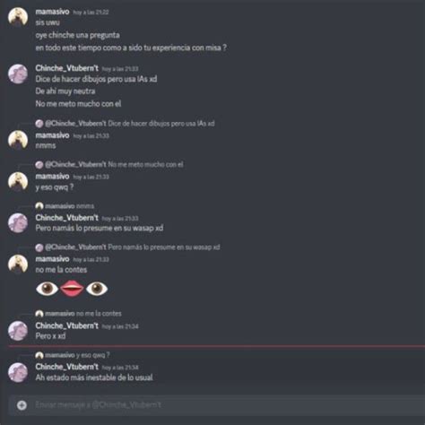Image resolution: width=425 pixels, height=425 pixels.
Task: Click Chinche_Vtubern't avatar by 'Ah estado más inestable'
Action: point(18,372)
